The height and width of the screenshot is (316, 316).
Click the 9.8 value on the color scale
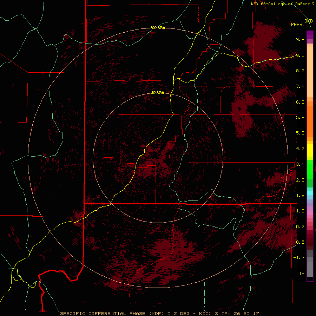(300, 39)
